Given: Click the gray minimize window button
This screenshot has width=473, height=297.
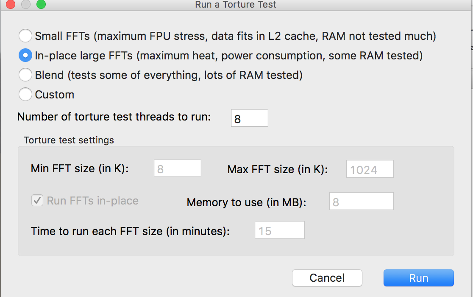Looking at the screenshot, I should point(26,5).
